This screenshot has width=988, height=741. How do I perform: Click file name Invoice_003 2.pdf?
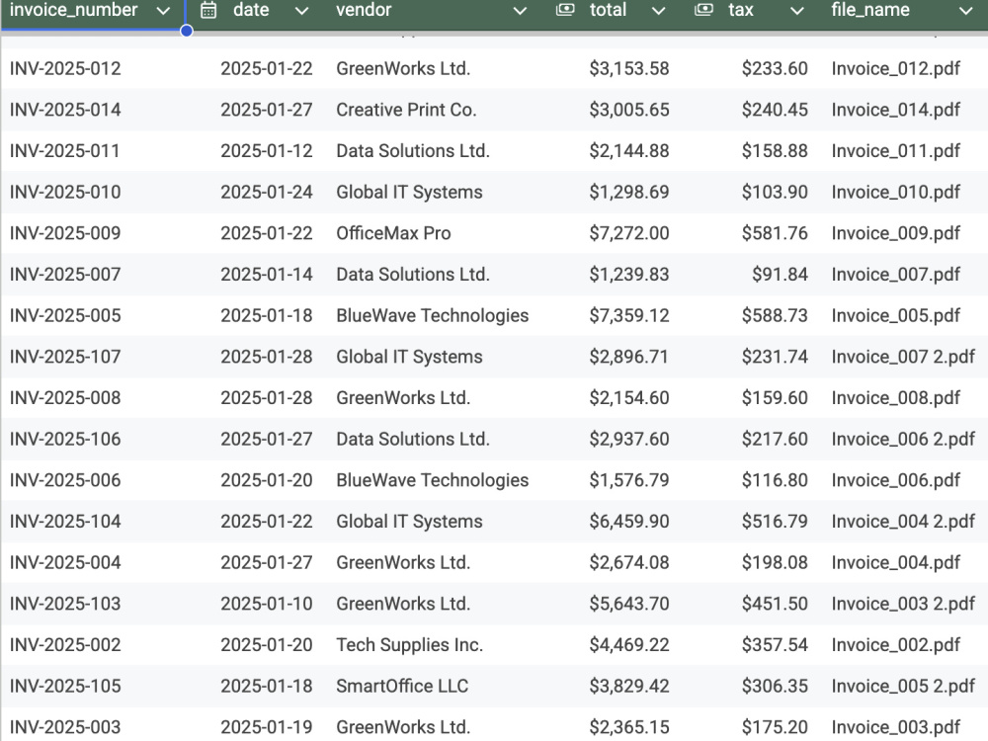coord(903,604)
